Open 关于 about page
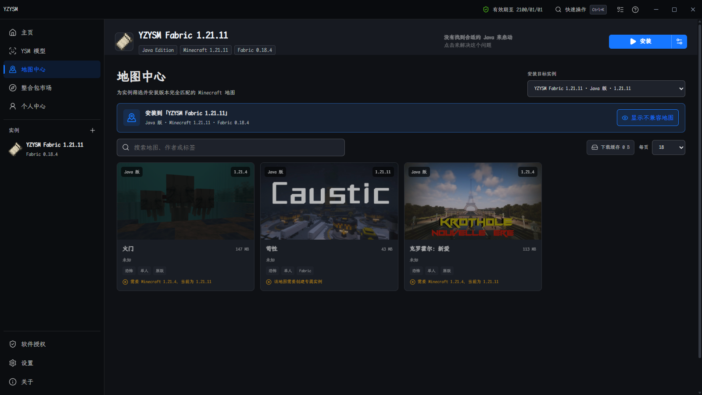702x395 pixels. 52,382
